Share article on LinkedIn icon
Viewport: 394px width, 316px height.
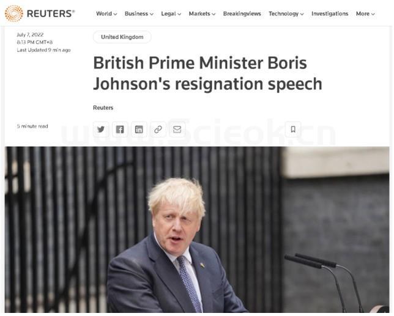139,130
